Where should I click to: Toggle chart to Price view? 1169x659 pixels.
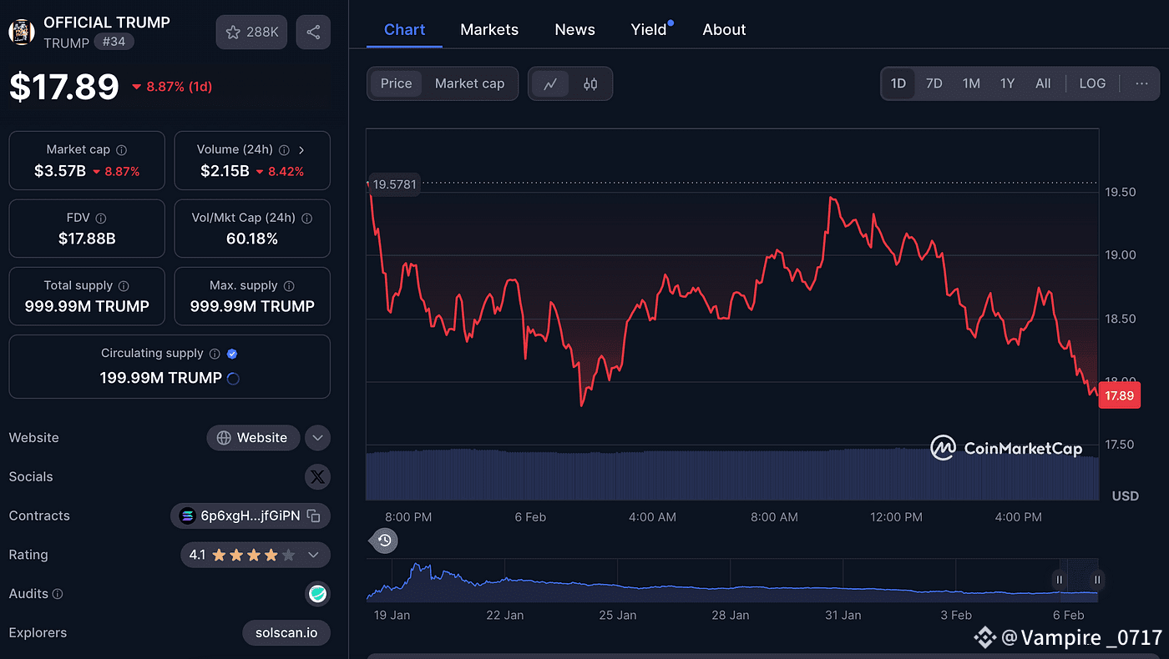tap(396, 83)
